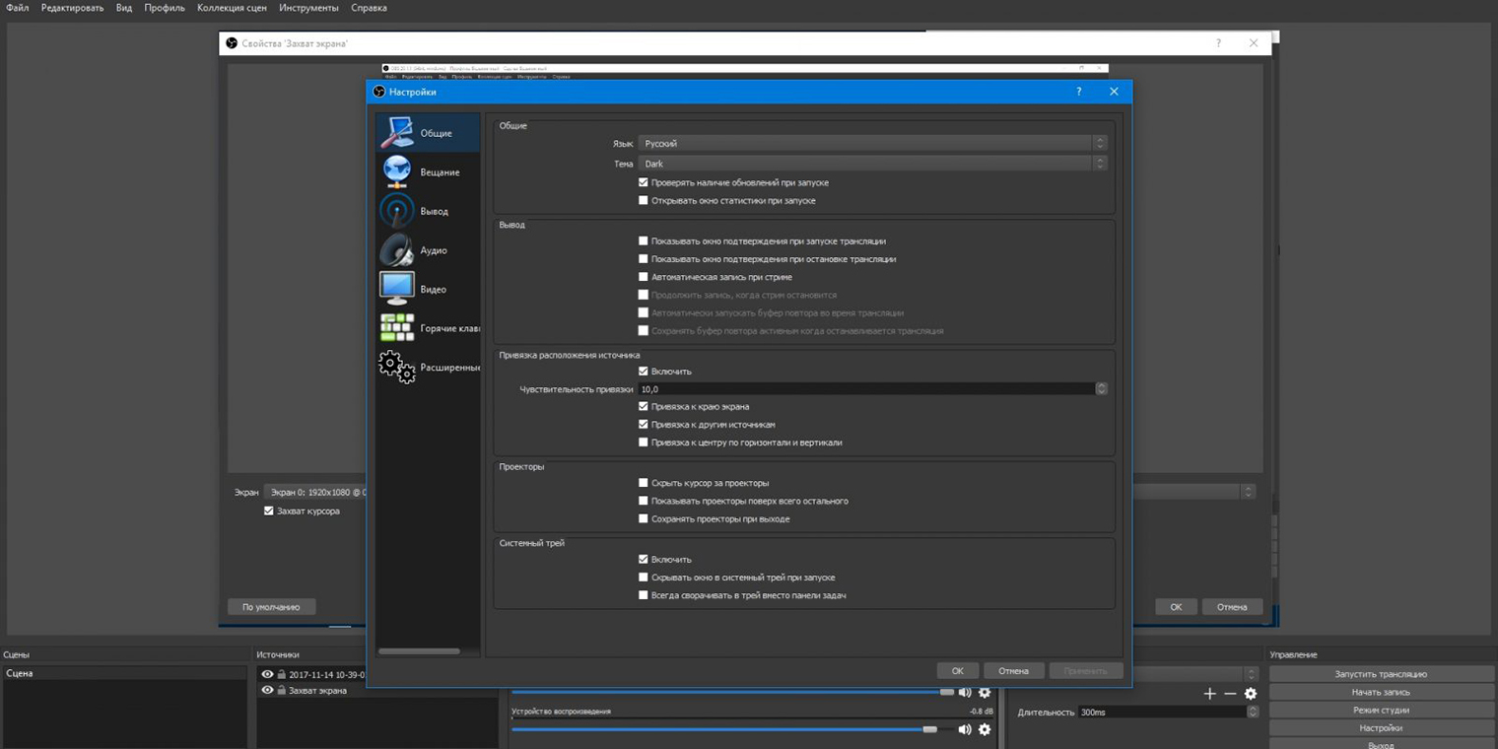The height and width of the screenshot is (749, 1498).
Task: Open the Вещание settings section icon
Action: tap(397, 171)
